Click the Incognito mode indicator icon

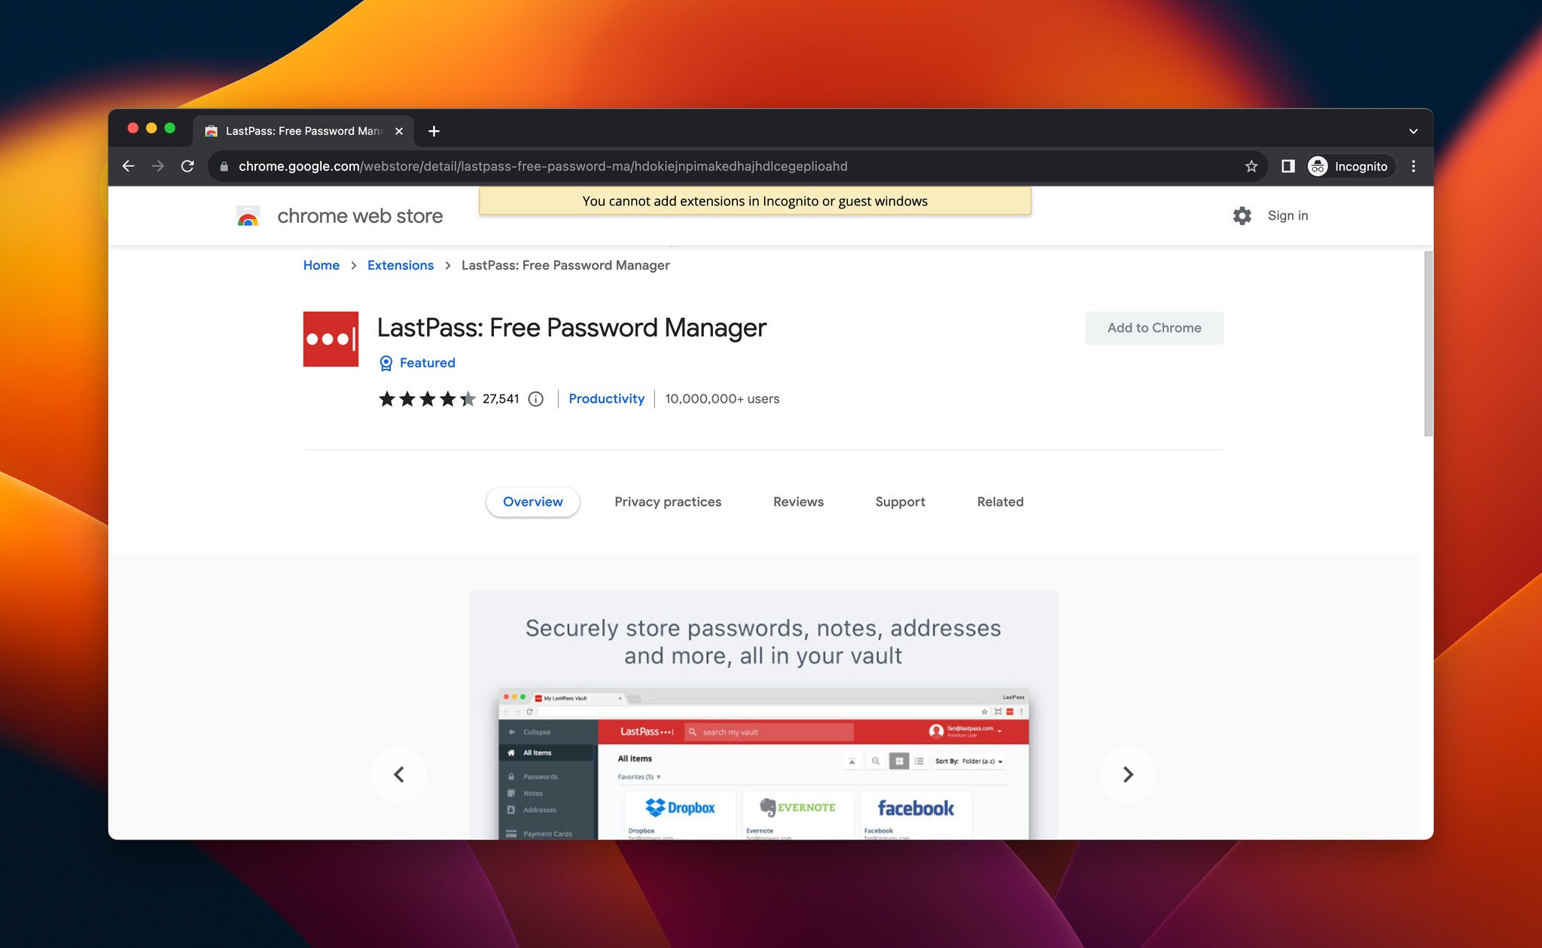click(x=1318, y=166)
